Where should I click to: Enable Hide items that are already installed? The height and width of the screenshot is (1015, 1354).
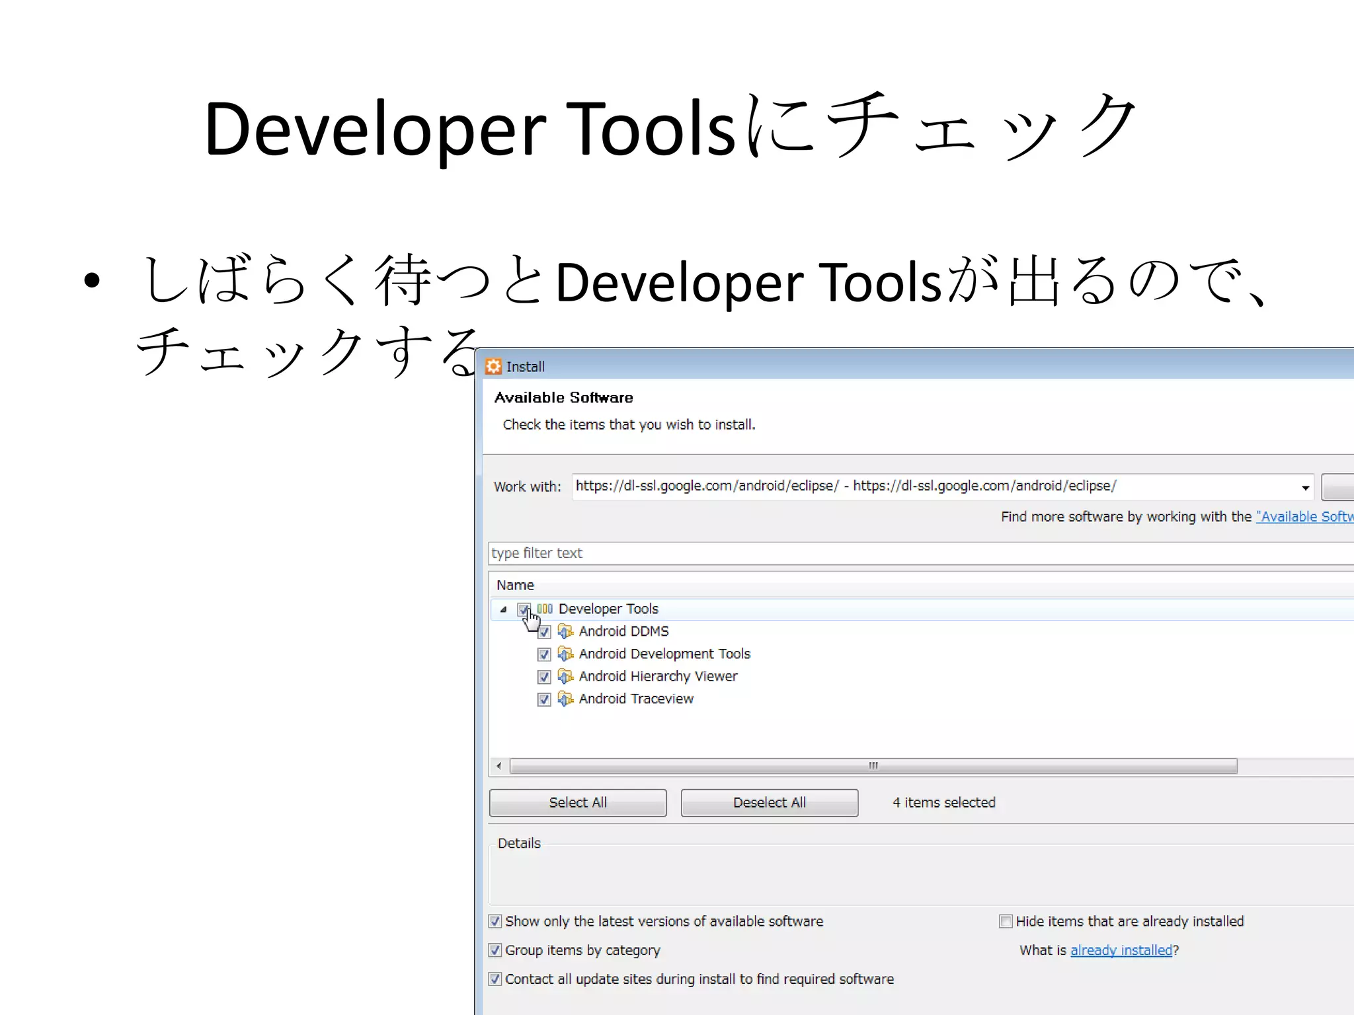[1006, 921]
